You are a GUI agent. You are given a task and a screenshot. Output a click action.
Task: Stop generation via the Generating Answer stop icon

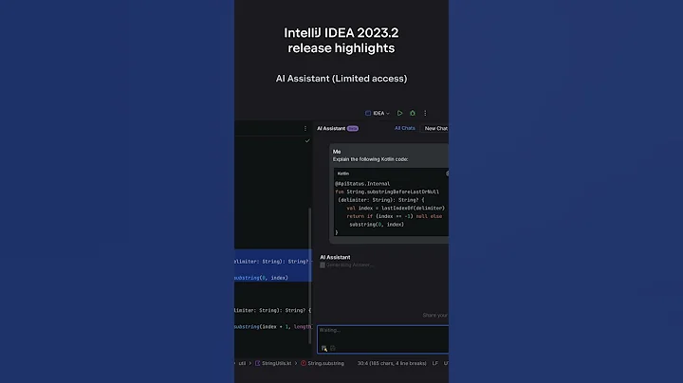[323, 265]
